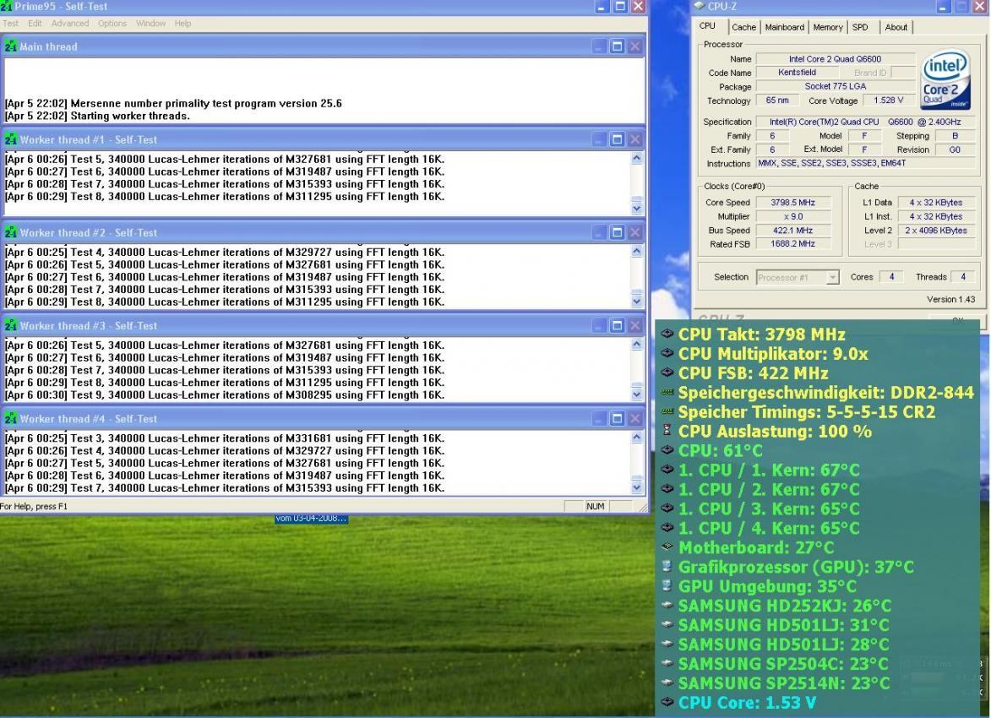Switch to the SPD tab in CPU-Z
Screen dimensions: 991x718
[x=860, y=27]
